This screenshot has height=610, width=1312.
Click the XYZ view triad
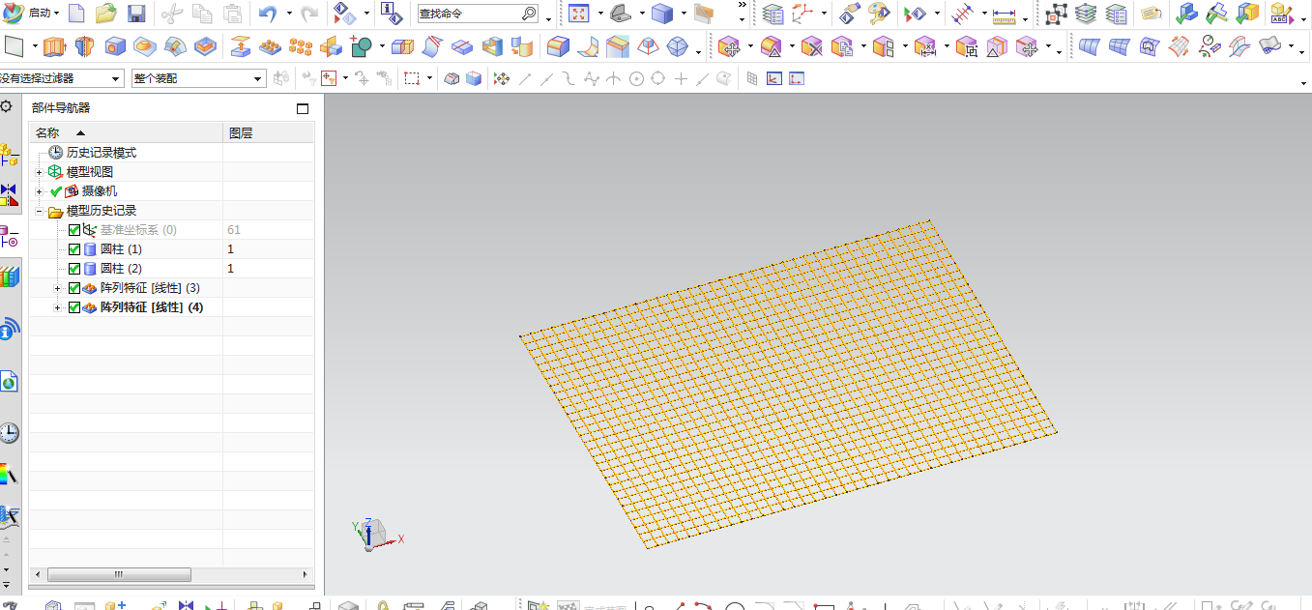(x=376, y=535)
